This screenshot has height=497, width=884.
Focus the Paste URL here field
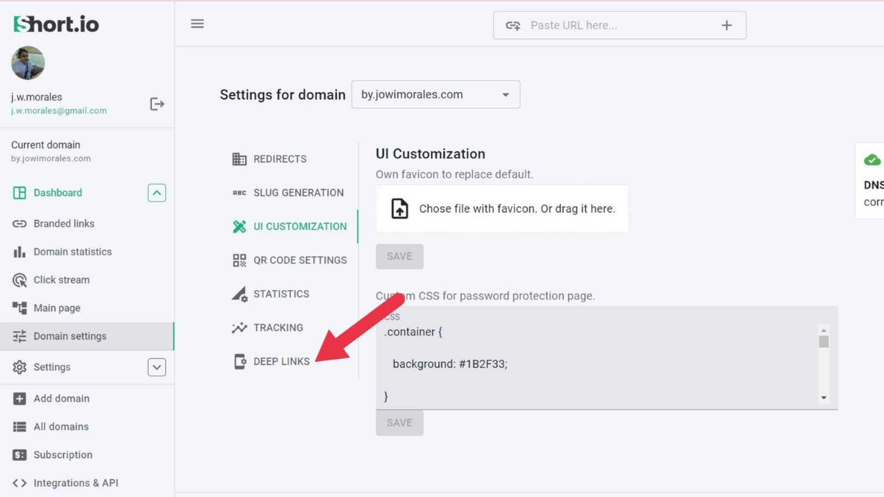pyautogui.click(x=619, y=25)
